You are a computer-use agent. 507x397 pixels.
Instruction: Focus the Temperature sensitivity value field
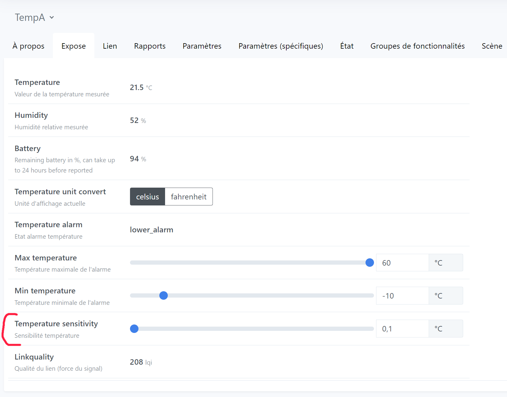(x=402, y=329)
